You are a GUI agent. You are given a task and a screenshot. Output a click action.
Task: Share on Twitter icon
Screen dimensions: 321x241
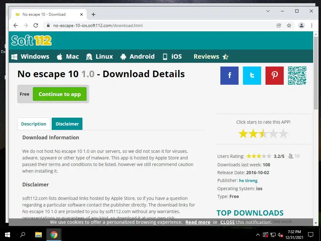coord(252,75)
